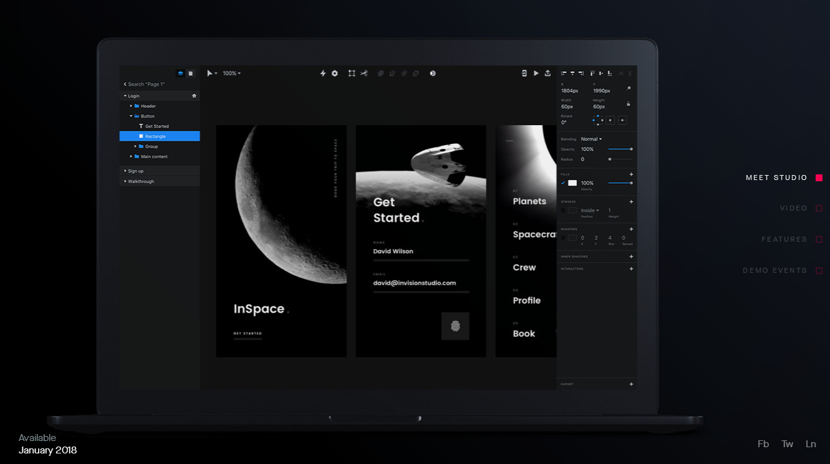830x464 pixels.
Task: Add a new shadow with plus
Action: pos(631,229)
